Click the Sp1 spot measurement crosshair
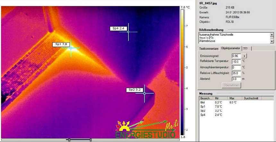The width and height of the screenshot is (276, 142). 71,48
